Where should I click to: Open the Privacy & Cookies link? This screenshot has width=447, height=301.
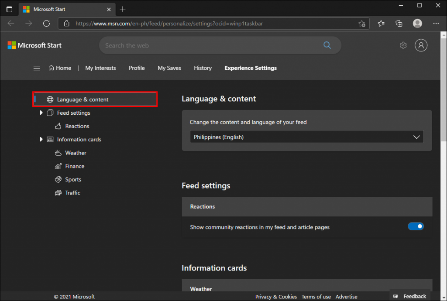click(276, 296)
